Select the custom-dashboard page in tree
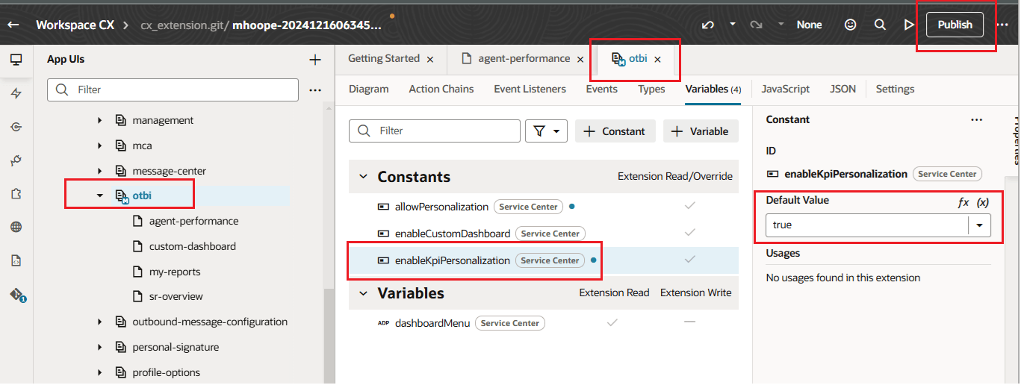Screen dimensions: 1021x388 pos(192,246)
